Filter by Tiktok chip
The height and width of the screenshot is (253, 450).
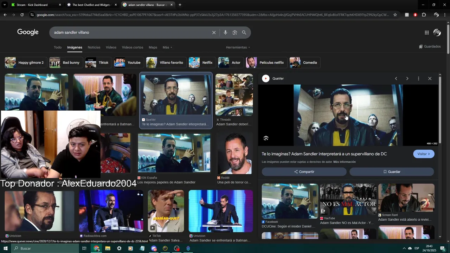pos(98,63)
